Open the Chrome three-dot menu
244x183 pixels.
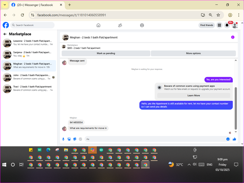point(239,15)
